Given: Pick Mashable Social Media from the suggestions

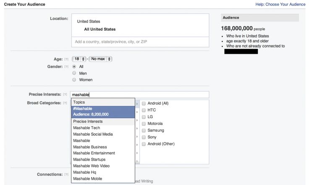Looking at the screenshot, I should click(x=103, y=134).
